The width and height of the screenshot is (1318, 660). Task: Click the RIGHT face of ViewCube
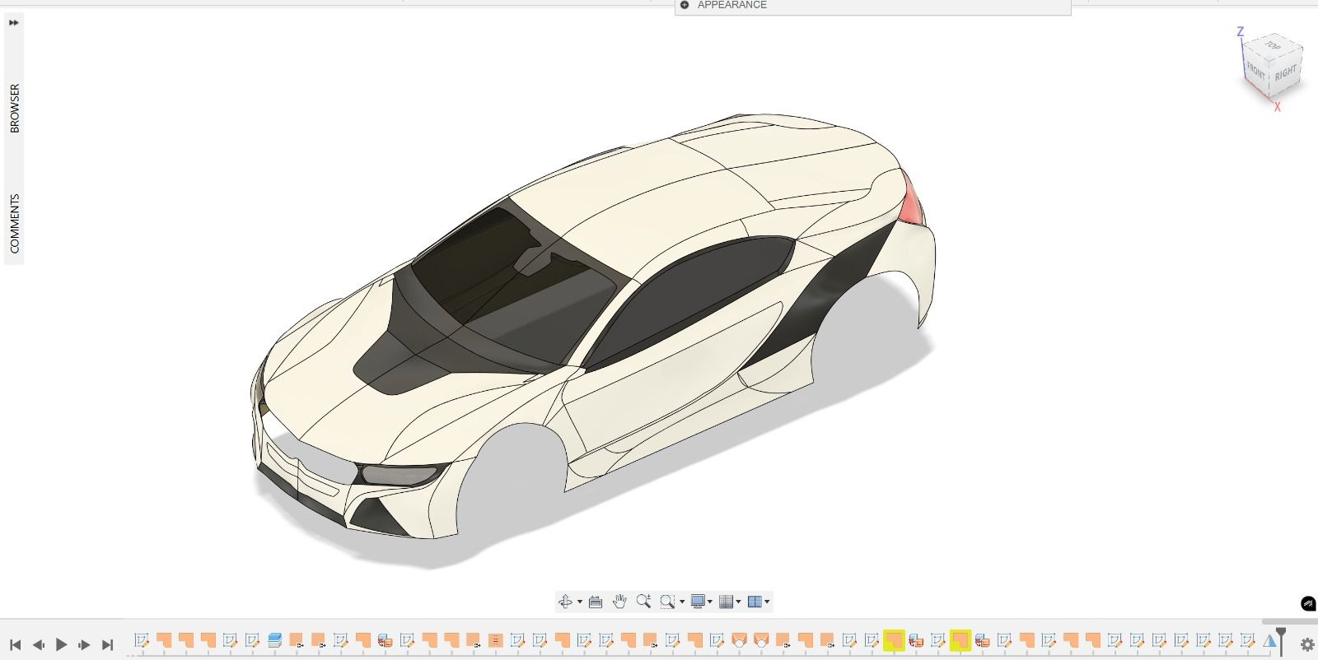tap(1285, 74)
